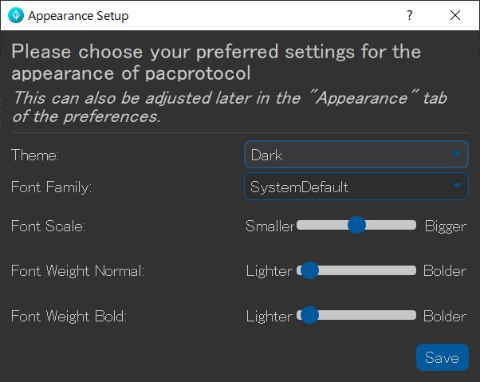The image size is (480, 382).
Task: Click the "Bigger" label beside Font Scale
Action: [445, 226]
